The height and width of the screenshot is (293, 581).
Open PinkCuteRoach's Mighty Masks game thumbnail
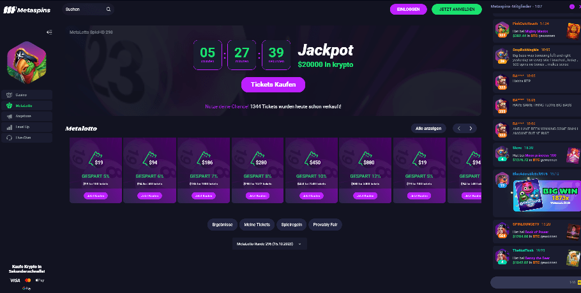(x=572, y=29)
